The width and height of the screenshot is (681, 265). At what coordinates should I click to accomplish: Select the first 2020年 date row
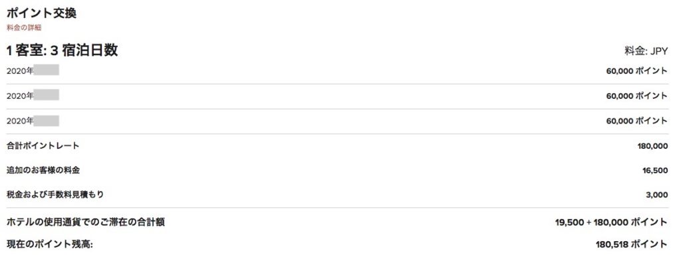[x=337, y=71]
